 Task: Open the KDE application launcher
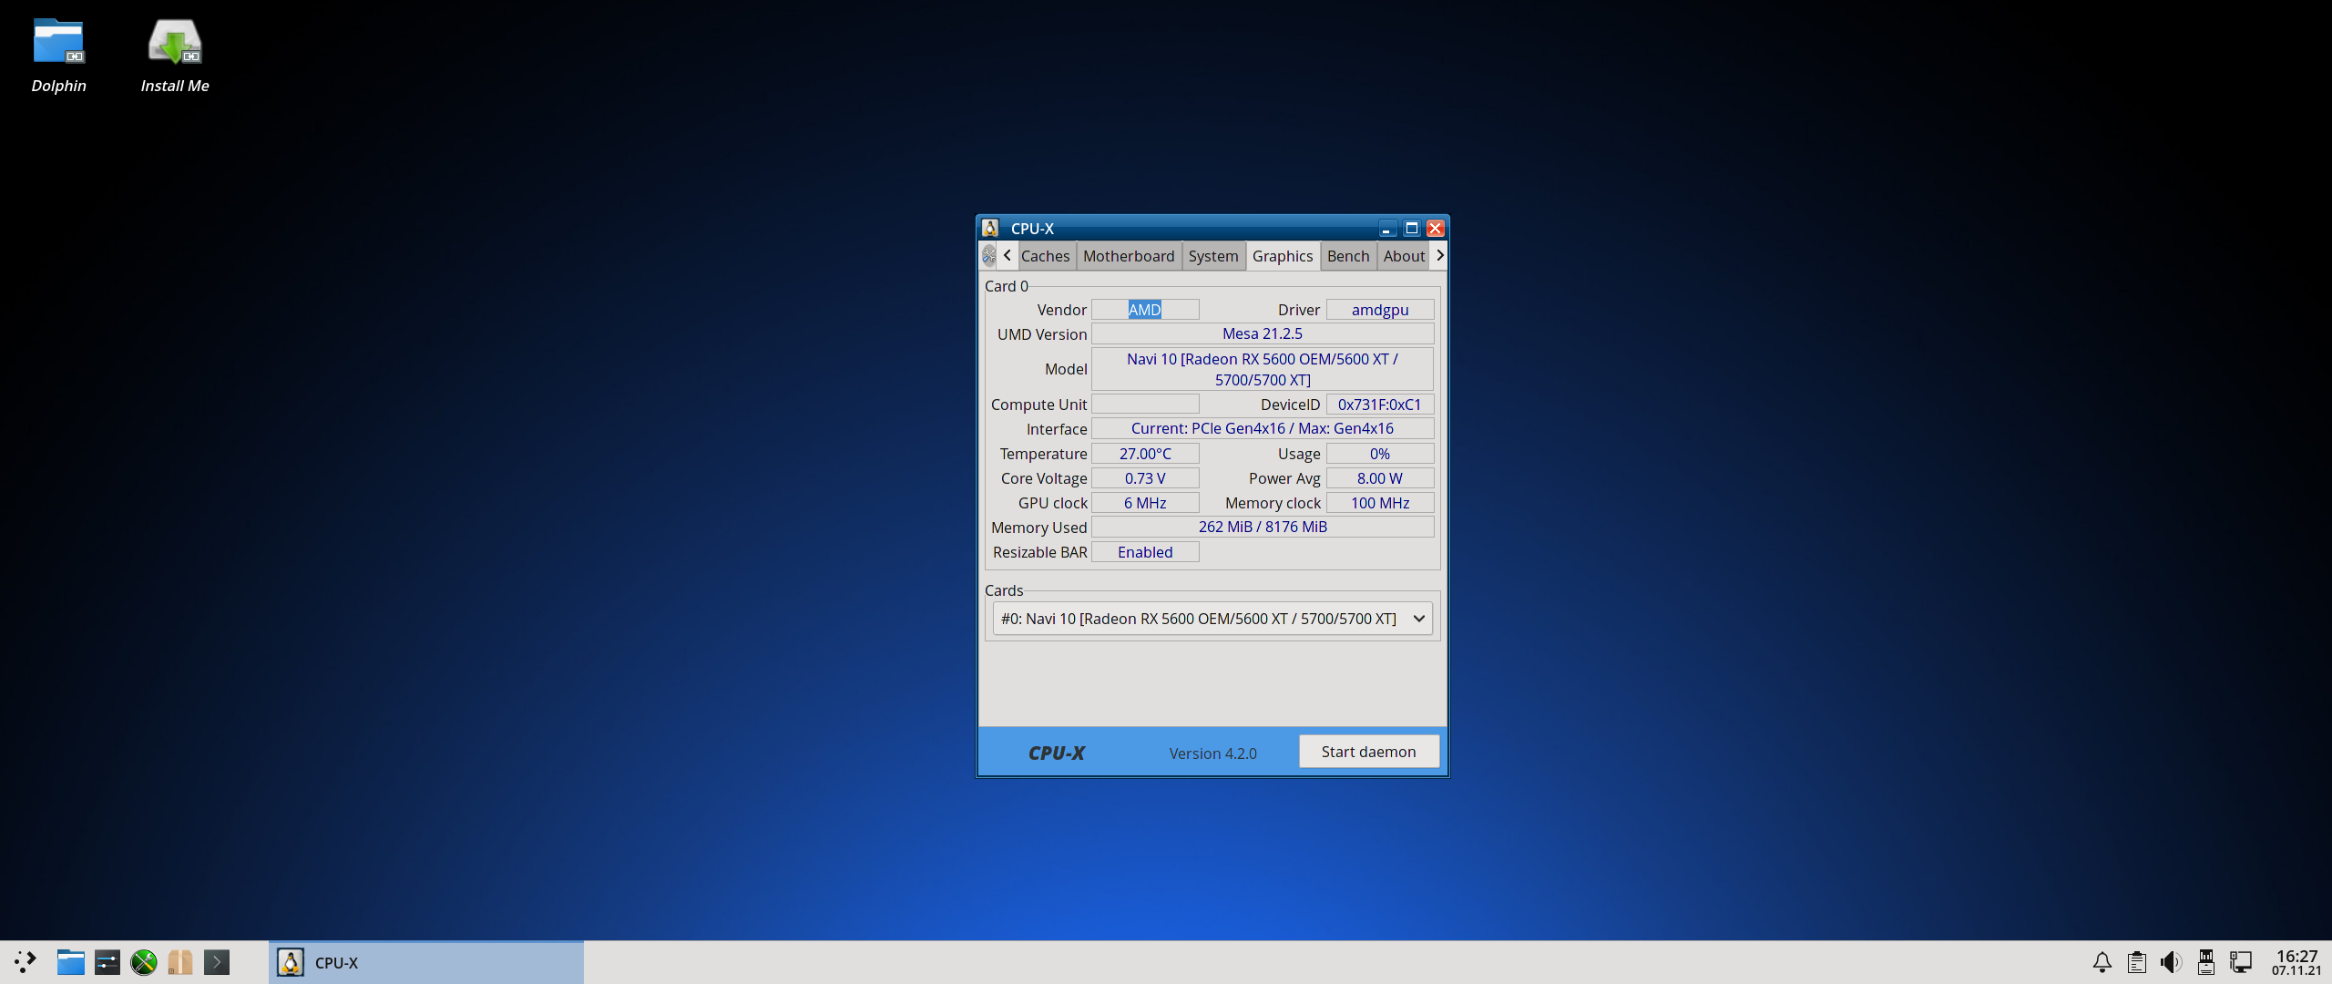26,962
